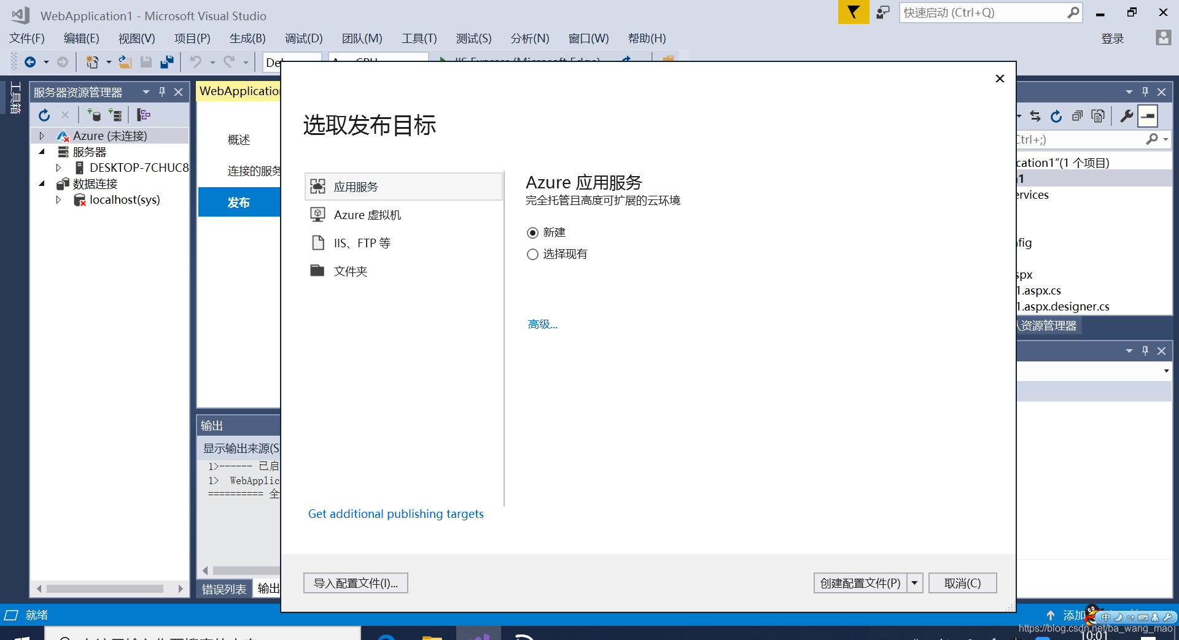Open the 文件(F) menu
This screenshot has width=1179, height=640.
[x=27, y=38]
